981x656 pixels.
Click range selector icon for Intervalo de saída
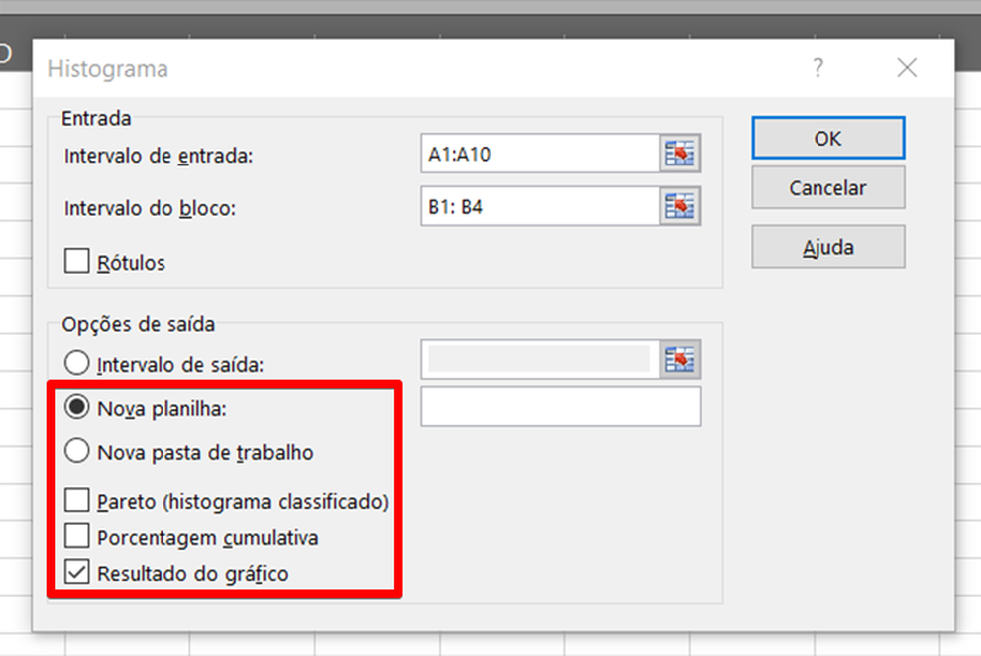[x=680, y=360]
